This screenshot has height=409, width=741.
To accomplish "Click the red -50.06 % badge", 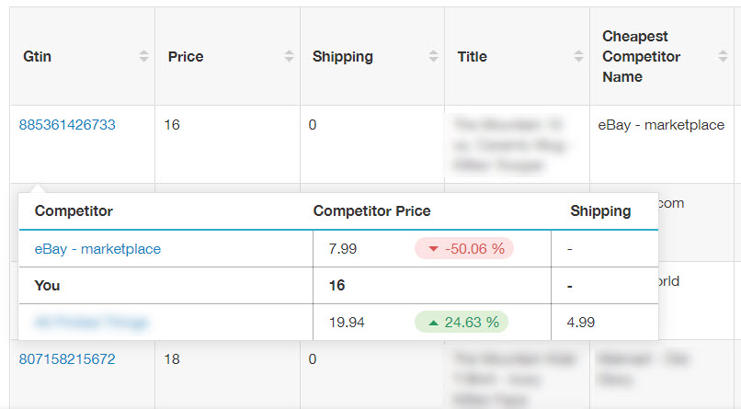I will tap(464, 249).
